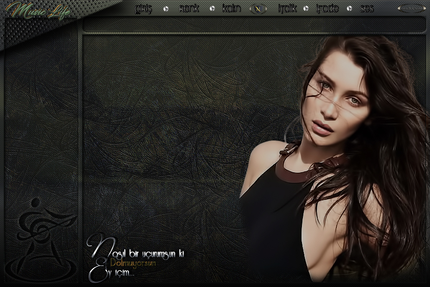
Task: Click the small oval badge at top right
Action: click(410, 8)
